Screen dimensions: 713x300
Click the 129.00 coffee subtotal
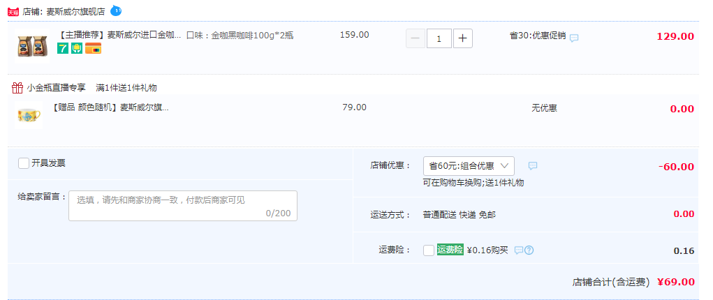[x=675, y=36]
